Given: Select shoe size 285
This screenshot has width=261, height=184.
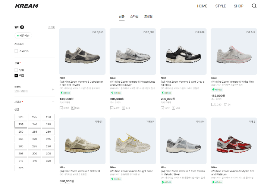Looking at the screenshot, I should click(35, 146).
